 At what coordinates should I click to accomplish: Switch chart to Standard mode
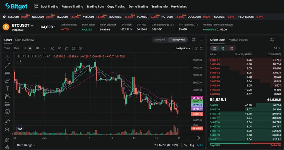pos(159,40)
